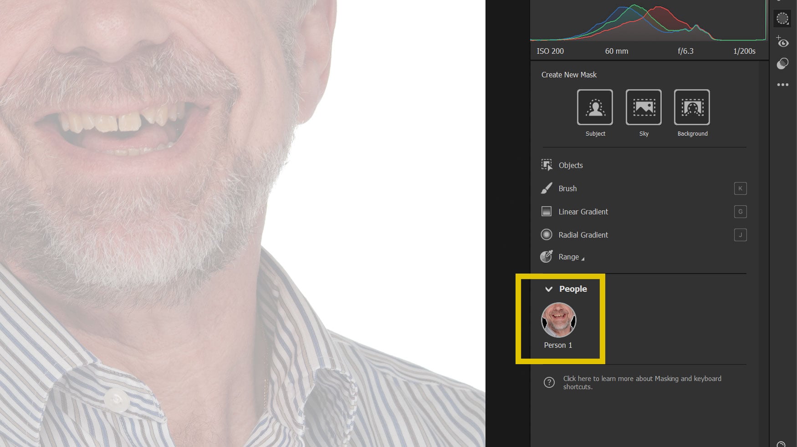Click the Masking keyboard shortcuts link
797x447 pixels.
(x=642, y=382)
